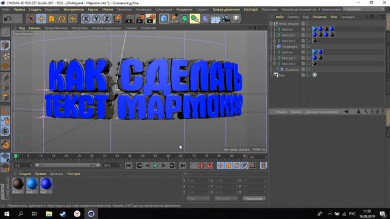The image size is (390, 219).
Task: Open the Инструменты menu
Action: tap(74, 10)
